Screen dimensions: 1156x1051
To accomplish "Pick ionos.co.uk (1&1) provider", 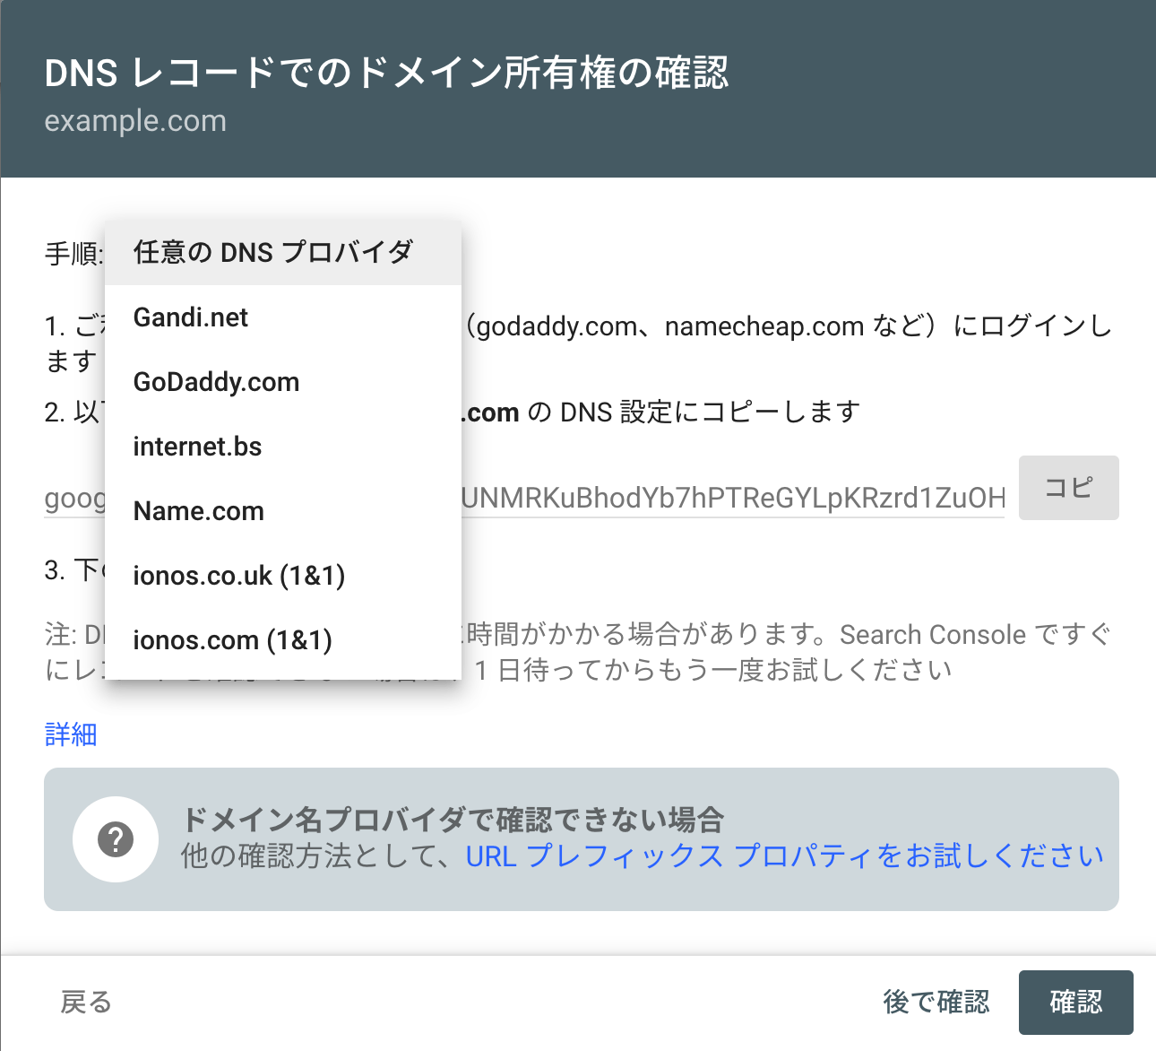I will pyautogui.click(x=283, y=576).
